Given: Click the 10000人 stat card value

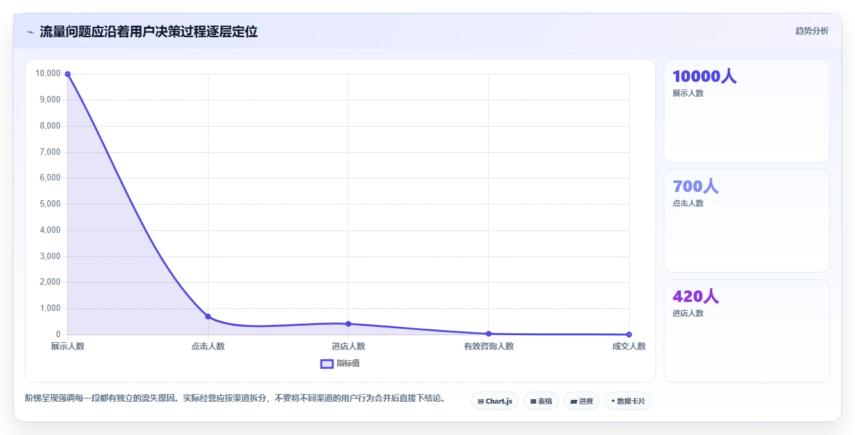Looking at the screenshot, I should coord(705,76).
